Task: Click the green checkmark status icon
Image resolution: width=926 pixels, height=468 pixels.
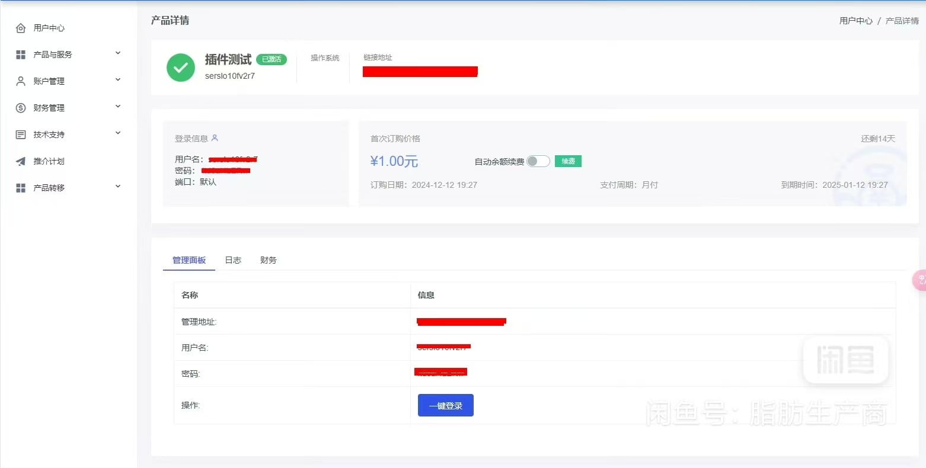Action: (x=181, y=68)
